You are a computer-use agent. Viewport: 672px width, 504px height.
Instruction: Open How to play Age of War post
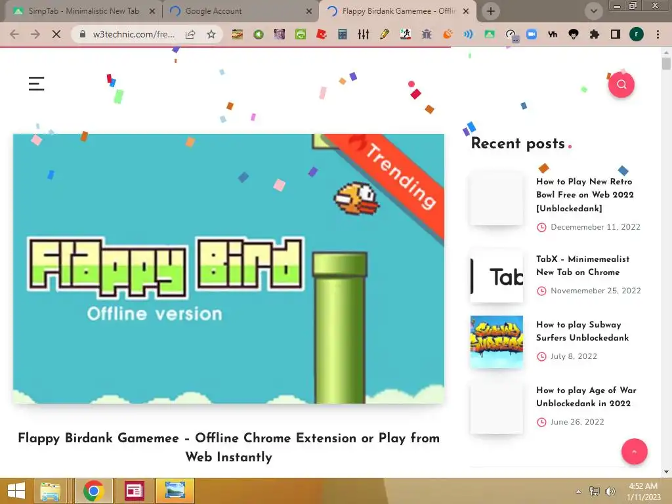point(586,396)
